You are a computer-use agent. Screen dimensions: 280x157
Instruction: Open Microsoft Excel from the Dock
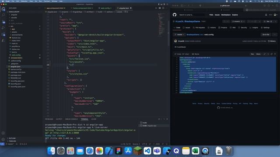click(x=196, y=151)
